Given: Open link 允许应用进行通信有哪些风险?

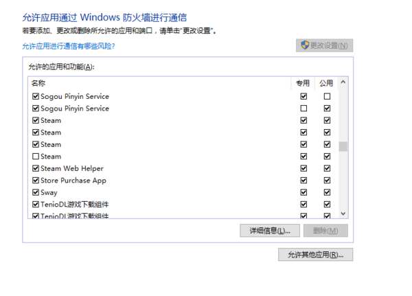Looking at the screenshot, I should [x=69, y=46].
